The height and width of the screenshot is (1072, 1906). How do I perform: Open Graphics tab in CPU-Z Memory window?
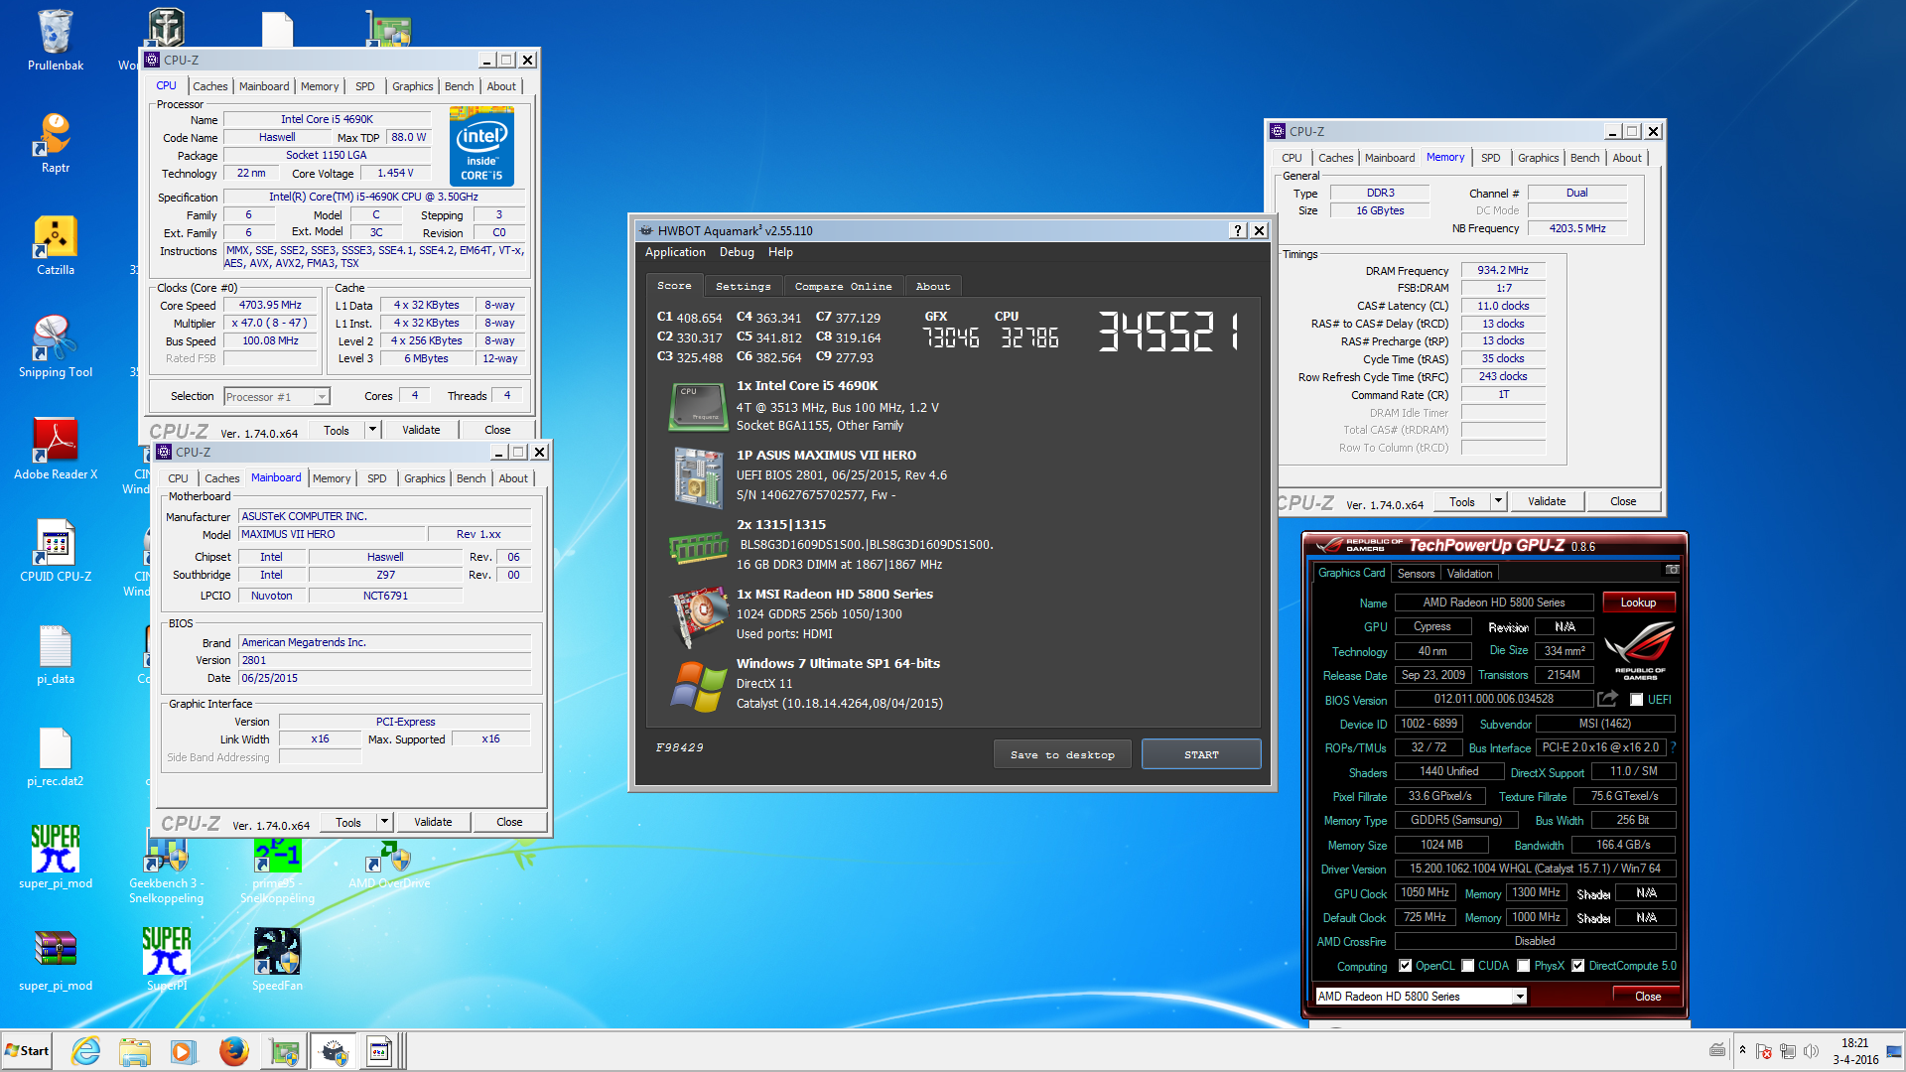tap(1538, 158)
